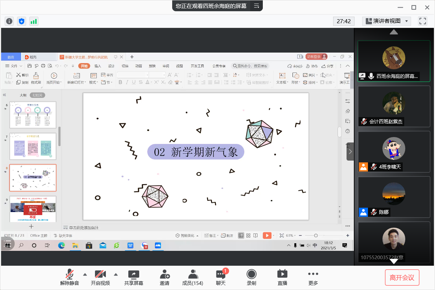Switch to 大纲 outline tab in WPS panel
Screen dimensions: 435x290
point(23,95)
